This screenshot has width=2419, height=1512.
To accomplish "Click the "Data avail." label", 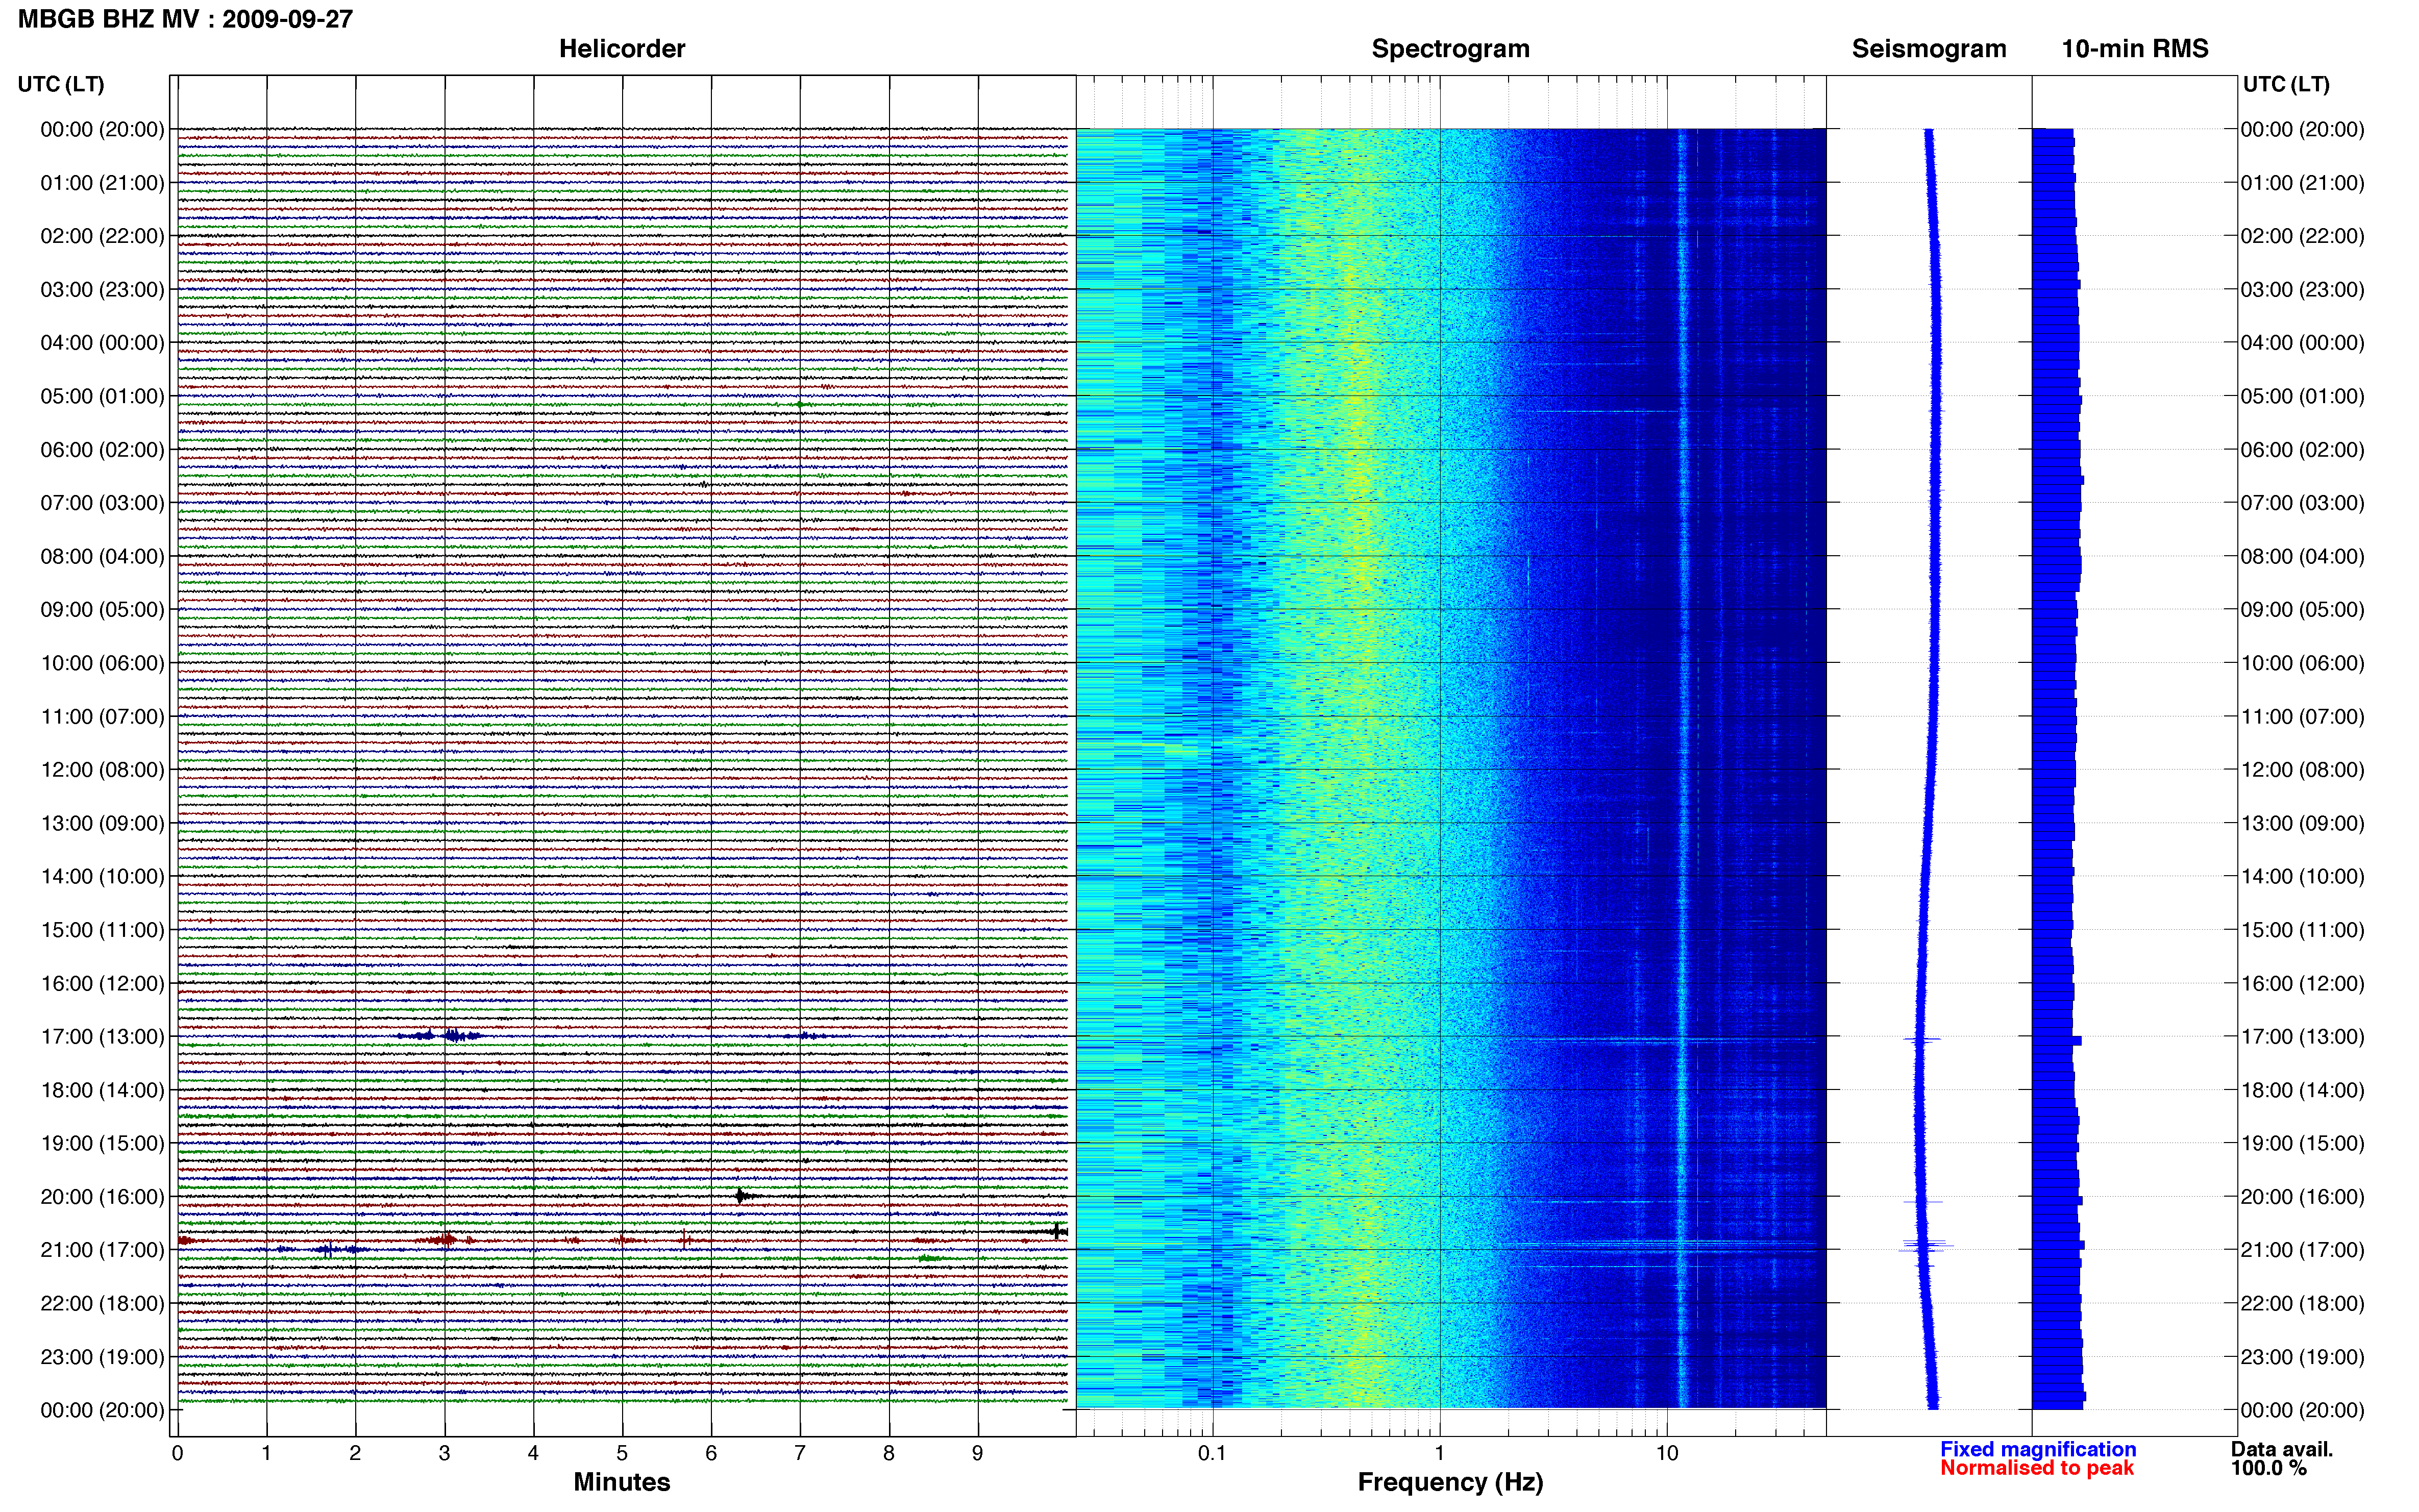I will click(x=2282, y=1449).
